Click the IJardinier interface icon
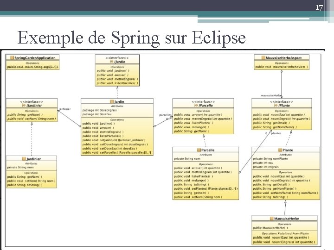 pyautogui.click(x=24, y=106)
